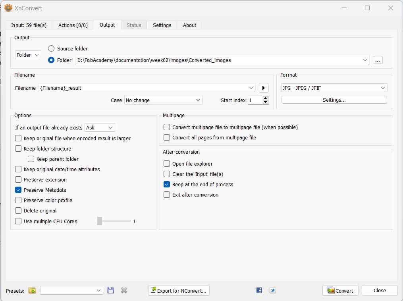
Task: Tick Delete original checkbox
Action: click(18, 210)
